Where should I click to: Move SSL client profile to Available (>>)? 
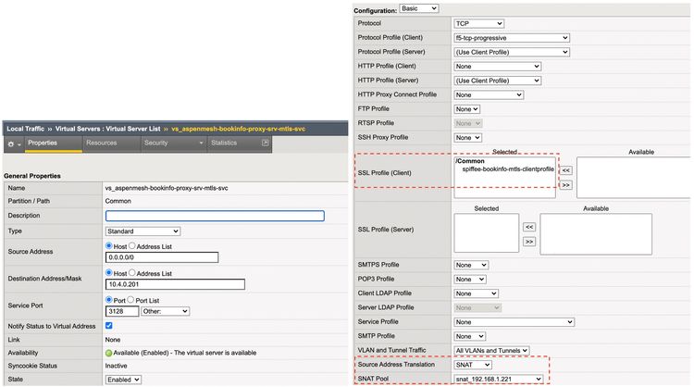coord(566,185)
